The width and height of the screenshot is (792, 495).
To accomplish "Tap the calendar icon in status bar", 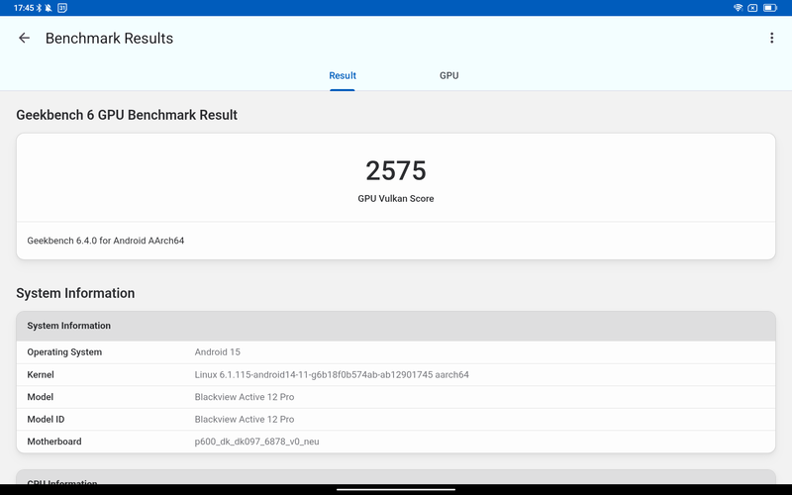I will point(62,8).
